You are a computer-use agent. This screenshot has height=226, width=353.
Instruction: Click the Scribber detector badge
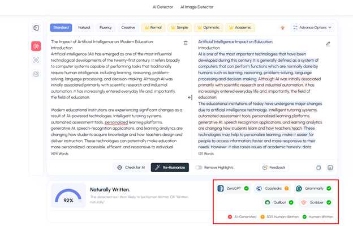(316, 202)
